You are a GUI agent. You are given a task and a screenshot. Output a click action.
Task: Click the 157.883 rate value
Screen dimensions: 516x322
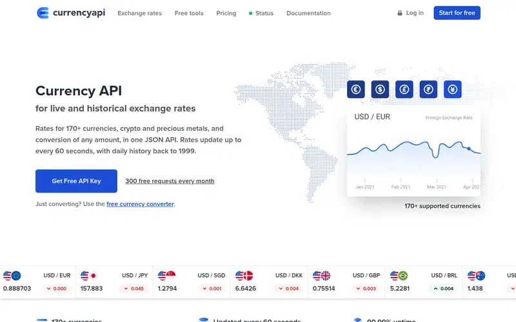coord(92,289)
